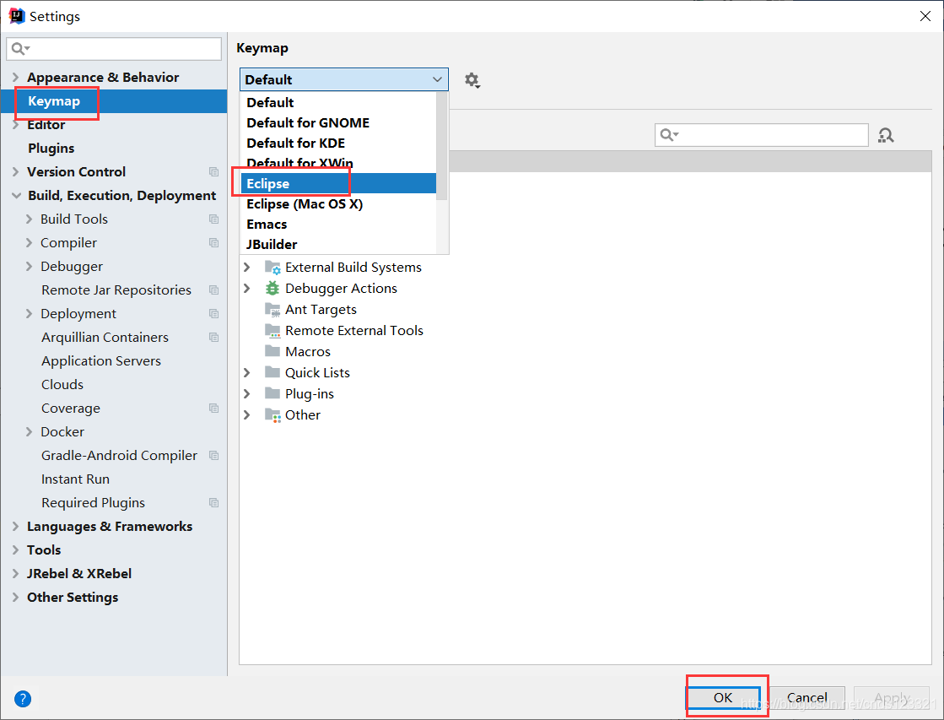Screen dimensions: 944x720
Task: Open the Plugins settings page
Action: coord(51,149)
